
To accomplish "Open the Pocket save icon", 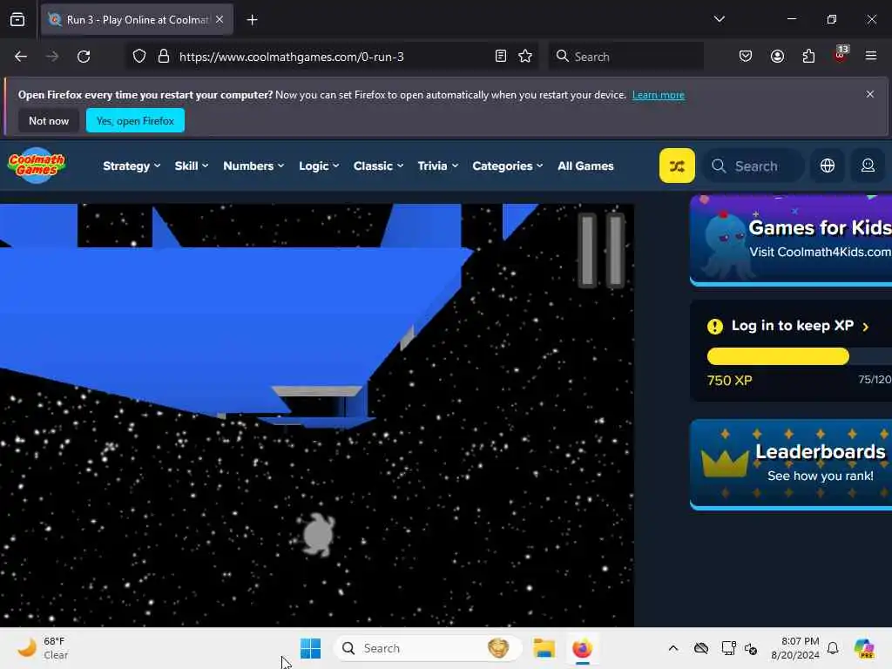I will [x=746, y=57].
